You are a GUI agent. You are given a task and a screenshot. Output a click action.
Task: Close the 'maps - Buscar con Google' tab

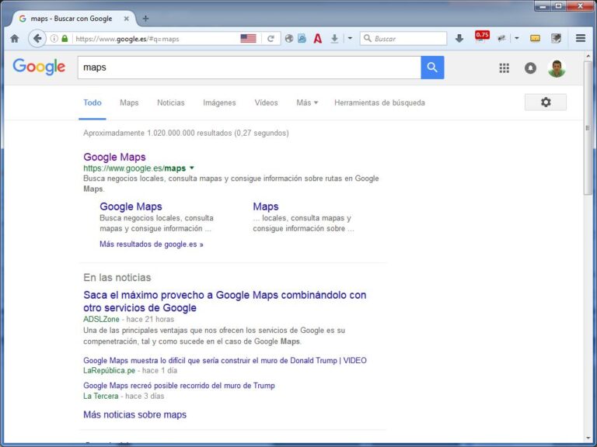pyautogui.click(x=127, y=19)
